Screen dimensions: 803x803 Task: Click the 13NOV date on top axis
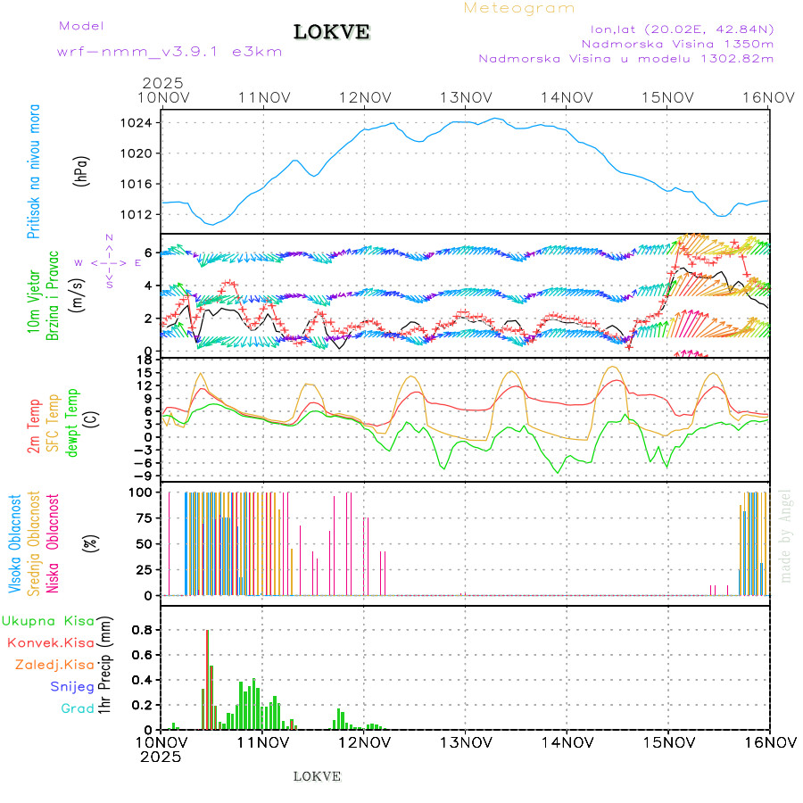click(x=467, y=97)
